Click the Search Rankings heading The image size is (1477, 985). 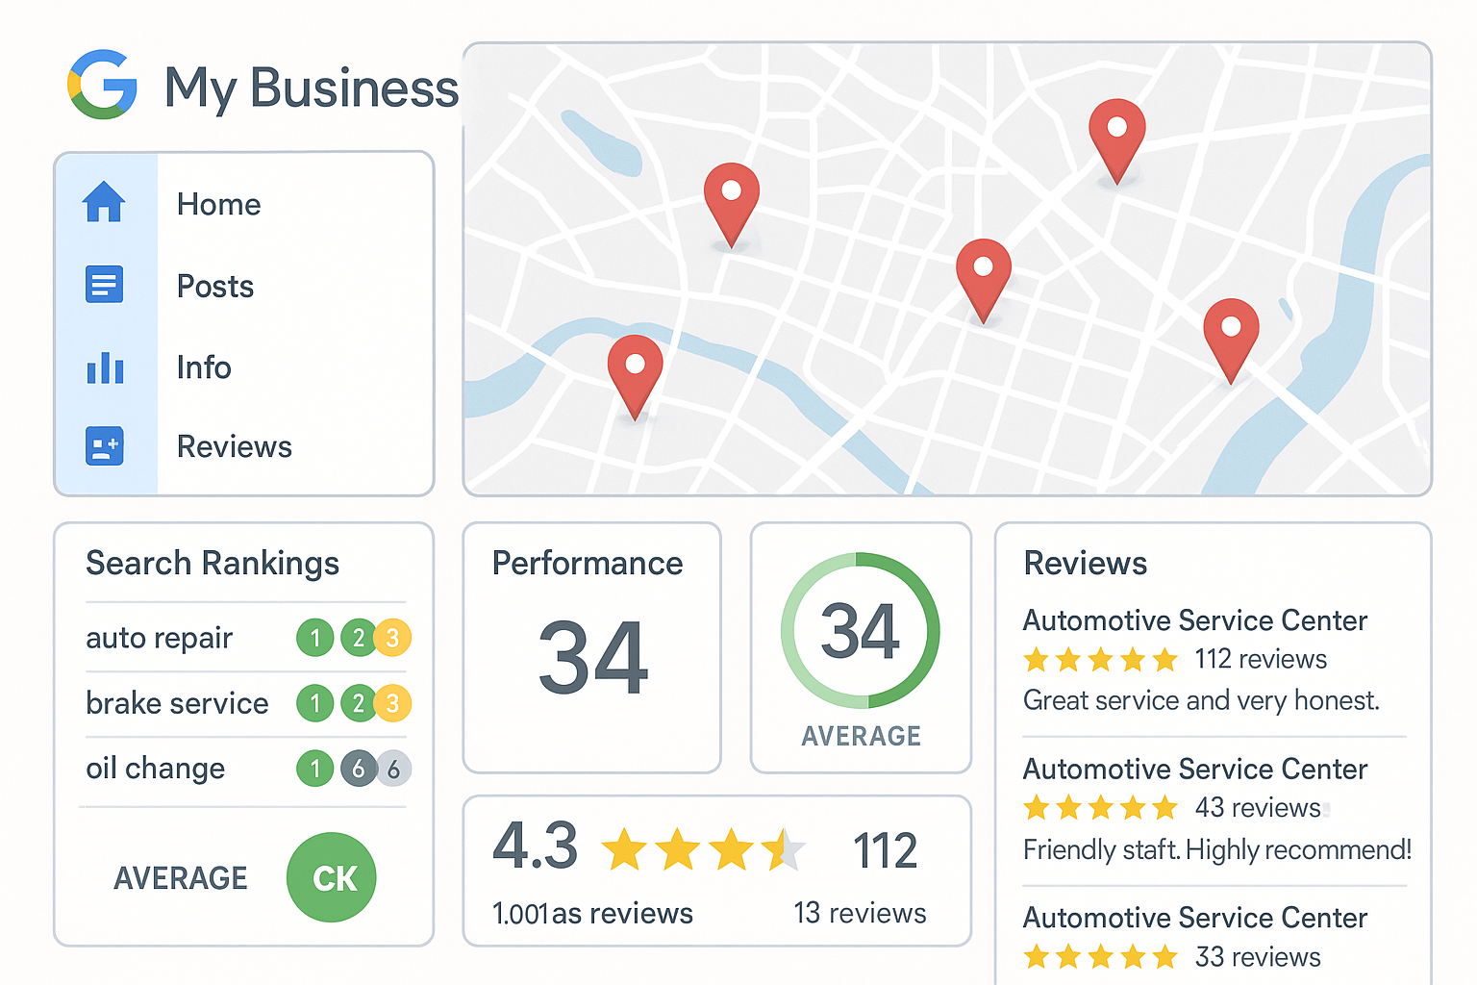click(x=213, y=563)
